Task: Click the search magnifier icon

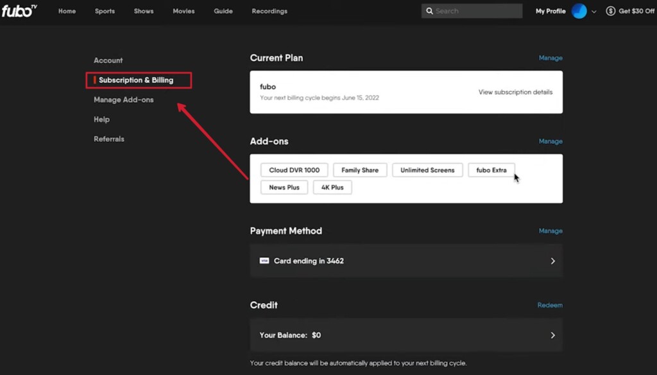Action: (429, 11)
